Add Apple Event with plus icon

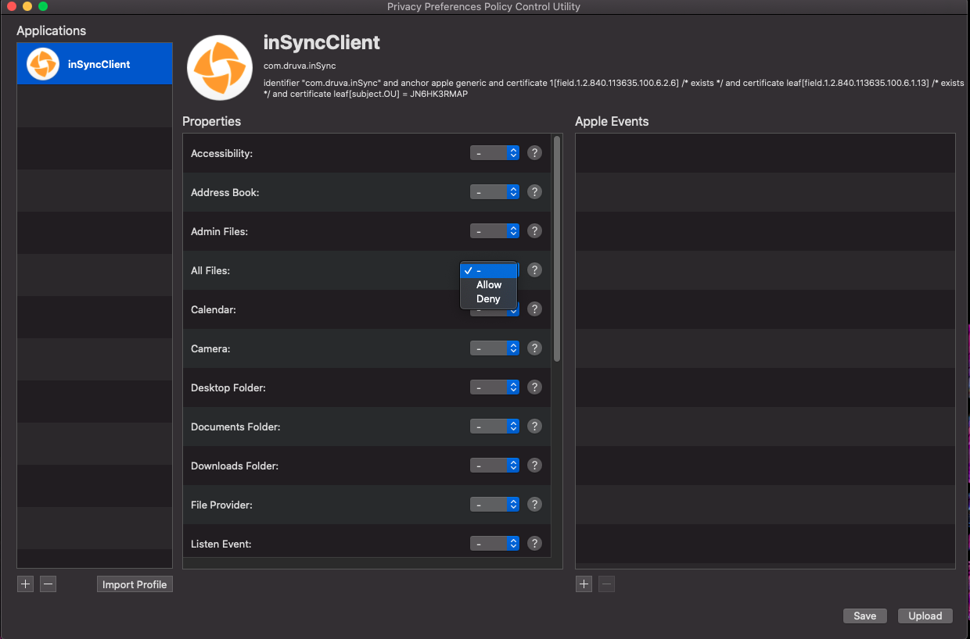[584, 584]
